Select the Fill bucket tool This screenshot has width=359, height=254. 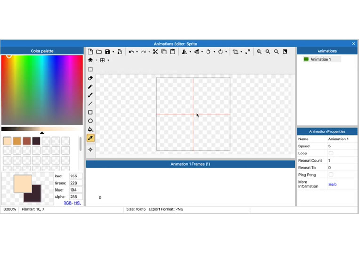(x=90, y=129)
